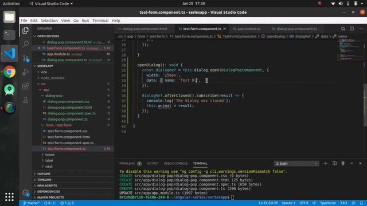Open the Terminal menu
This screenshot has width=367, height=206.
point(100,21)
